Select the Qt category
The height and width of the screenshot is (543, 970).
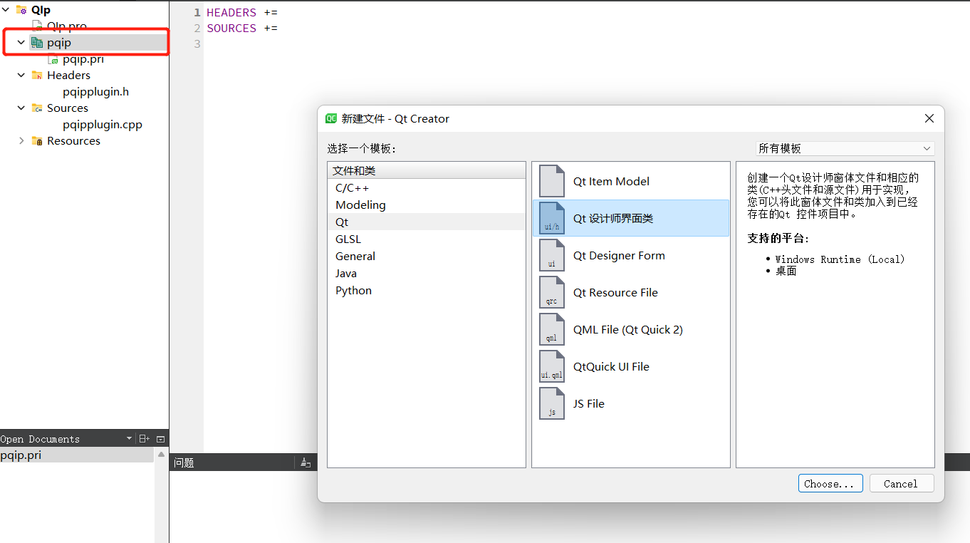click(426, 222)
